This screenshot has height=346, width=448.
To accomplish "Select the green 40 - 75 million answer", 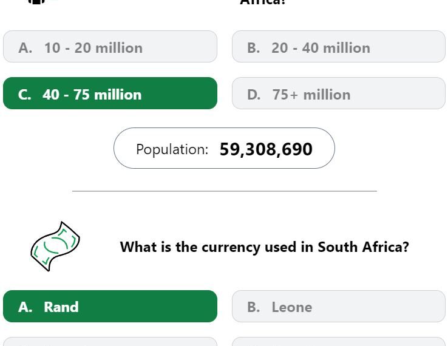I will click(x=110, y=93).
